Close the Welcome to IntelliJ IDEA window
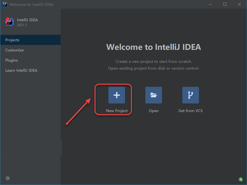The image size is (247, 185). pos(239,4)
